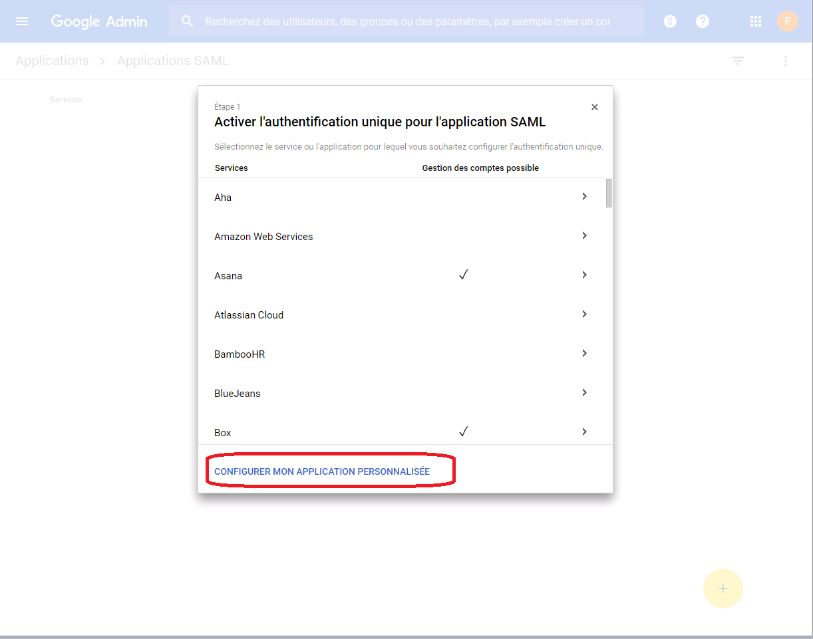Click the Services column header in dialog

tap(232, 168)
